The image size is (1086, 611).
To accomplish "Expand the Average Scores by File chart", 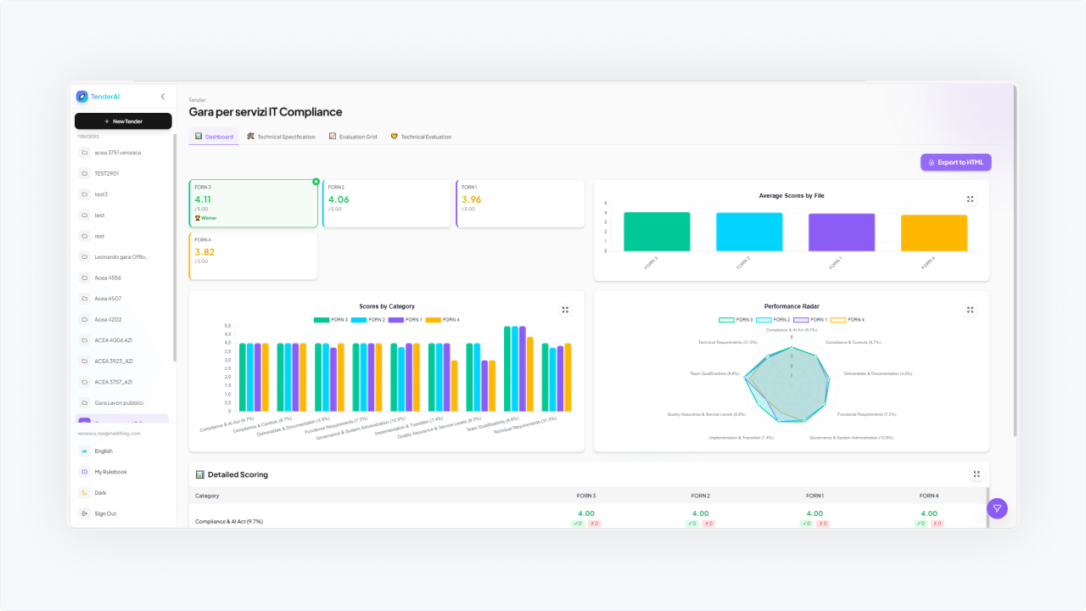I will pos(970,199).
